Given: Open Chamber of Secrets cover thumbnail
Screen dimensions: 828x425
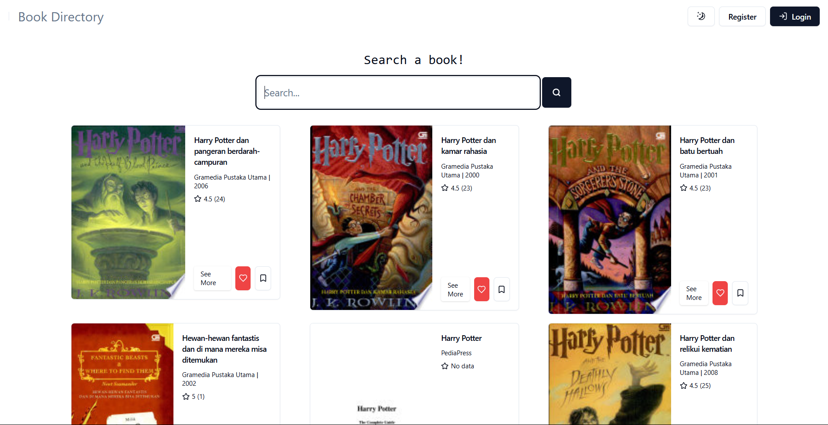Looking at the screenshot, I should point(371,218).
